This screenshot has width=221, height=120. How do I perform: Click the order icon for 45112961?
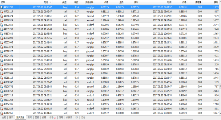coord(2,113)
